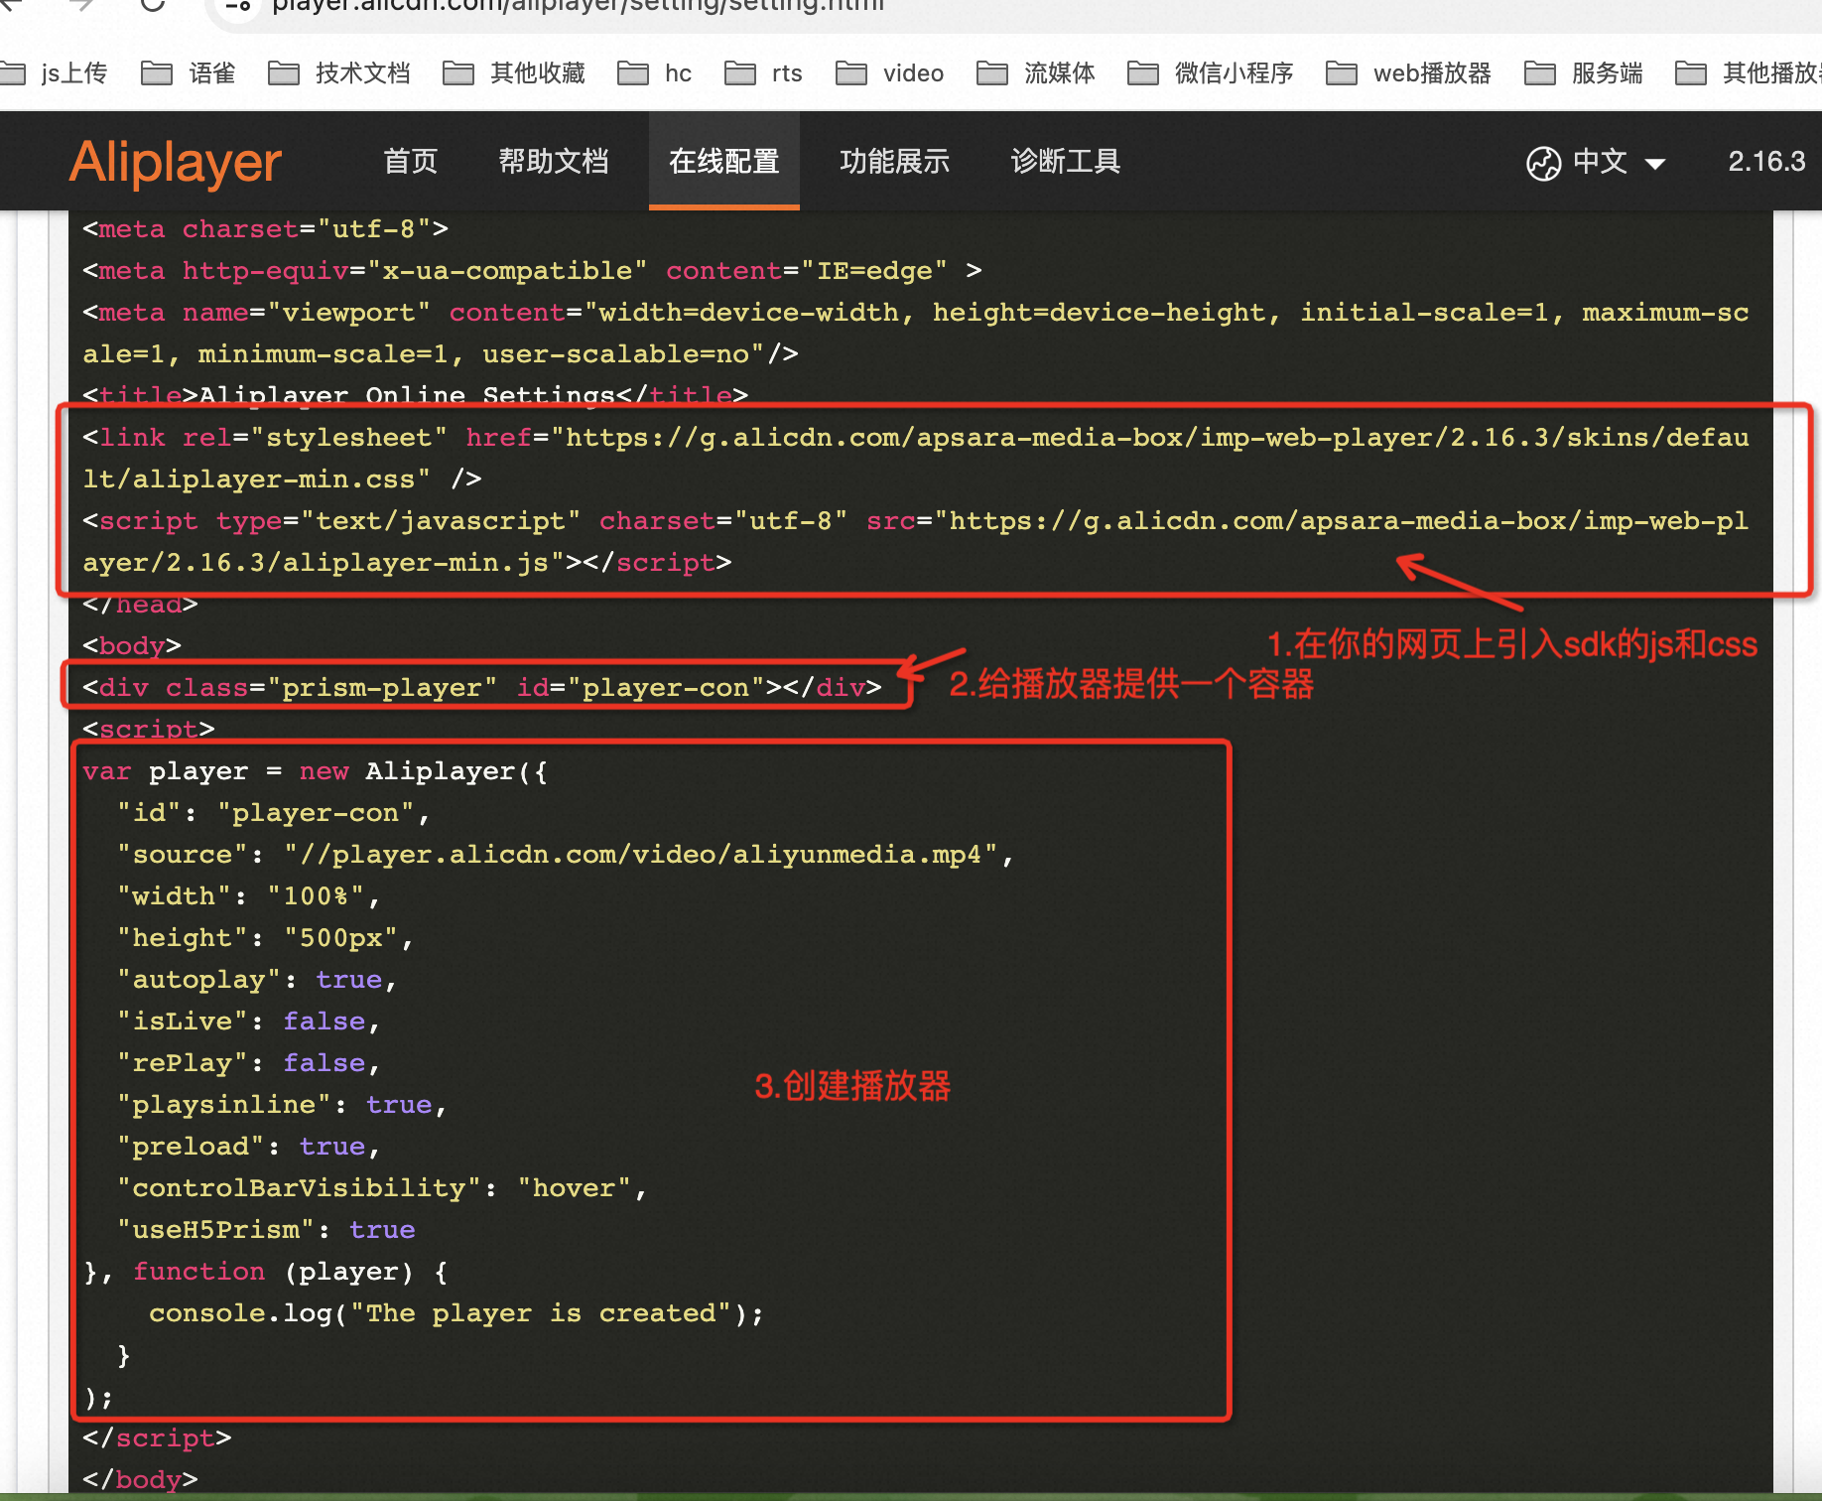The image size is (1822, 1501).
Task: Click the globe language icon
Action: [x=1543, y=163]
